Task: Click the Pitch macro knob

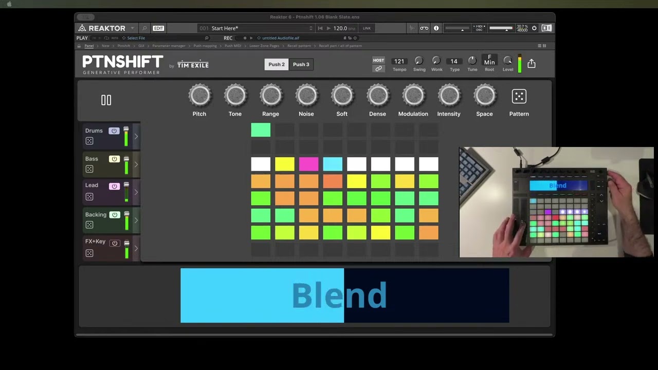Action: tap(199, 96)
